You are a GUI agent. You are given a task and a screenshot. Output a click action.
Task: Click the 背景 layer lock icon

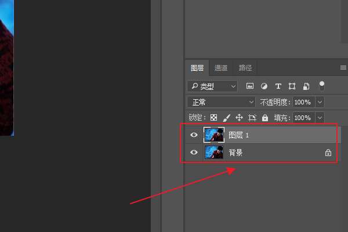(x=328, y=153)
